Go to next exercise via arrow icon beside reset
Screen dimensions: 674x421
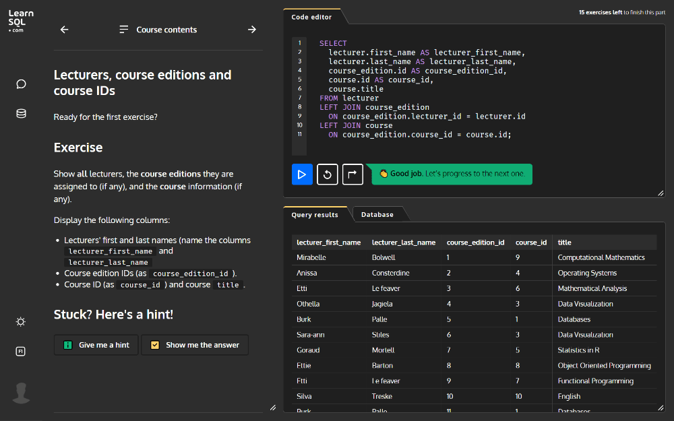point(353,174)
